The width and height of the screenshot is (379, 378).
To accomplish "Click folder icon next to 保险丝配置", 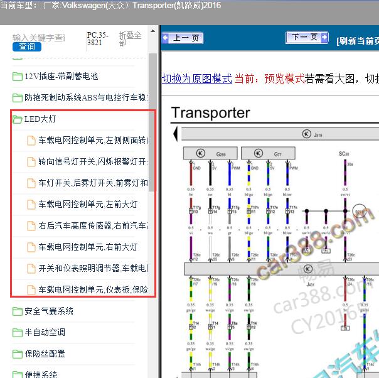I will tap(18, 354).
